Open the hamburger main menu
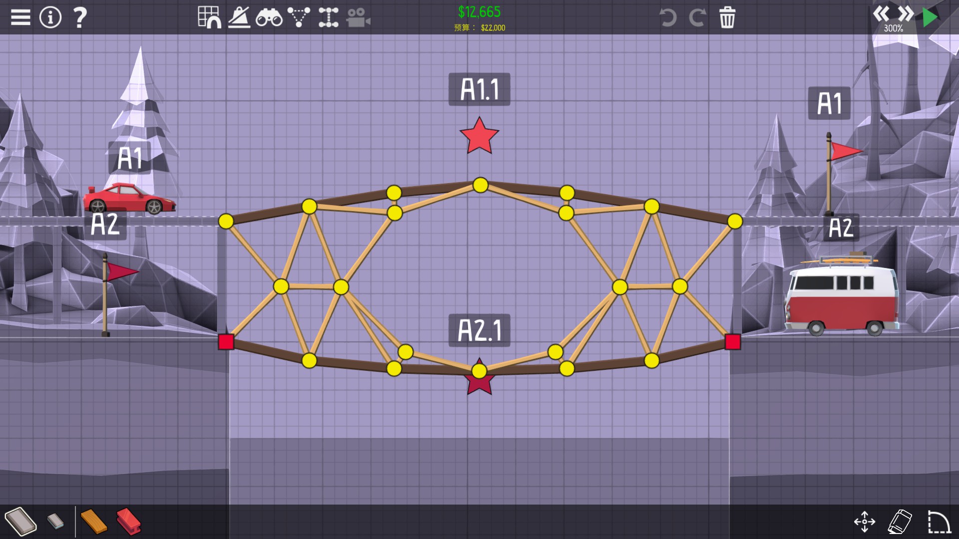 [20, 17]
